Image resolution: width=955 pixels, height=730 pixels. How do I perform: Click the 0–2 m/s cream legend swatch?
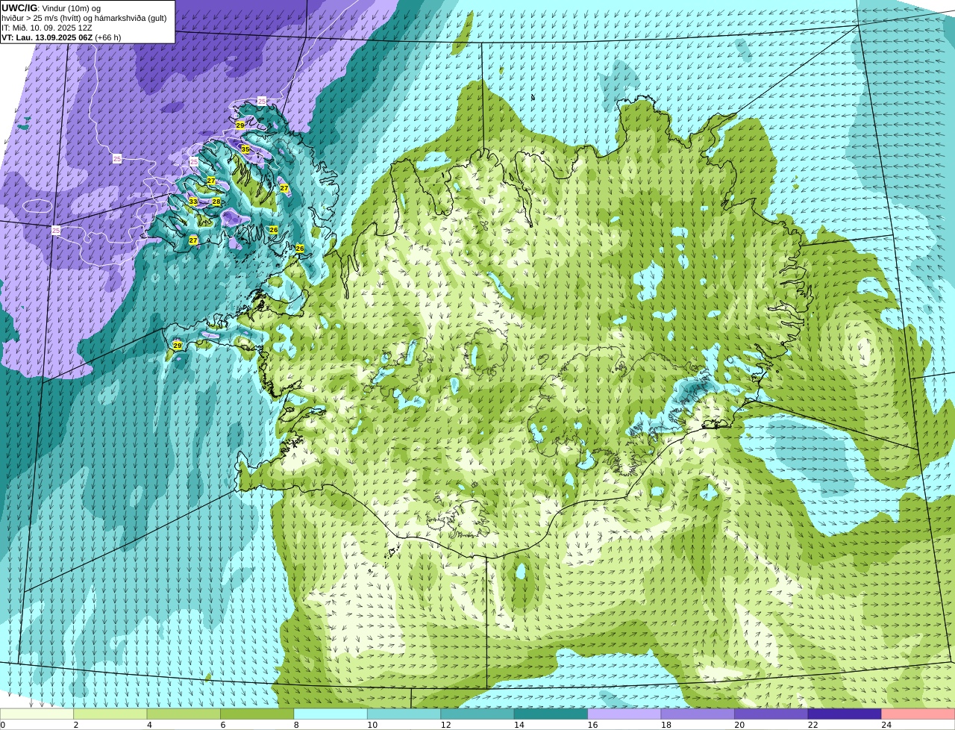coord(37,714)
